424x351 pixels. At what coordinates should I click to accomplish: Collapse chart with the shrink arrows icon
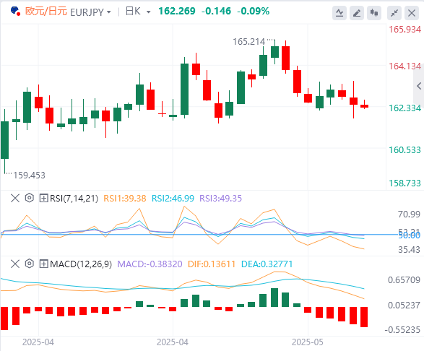coord(394,13)
